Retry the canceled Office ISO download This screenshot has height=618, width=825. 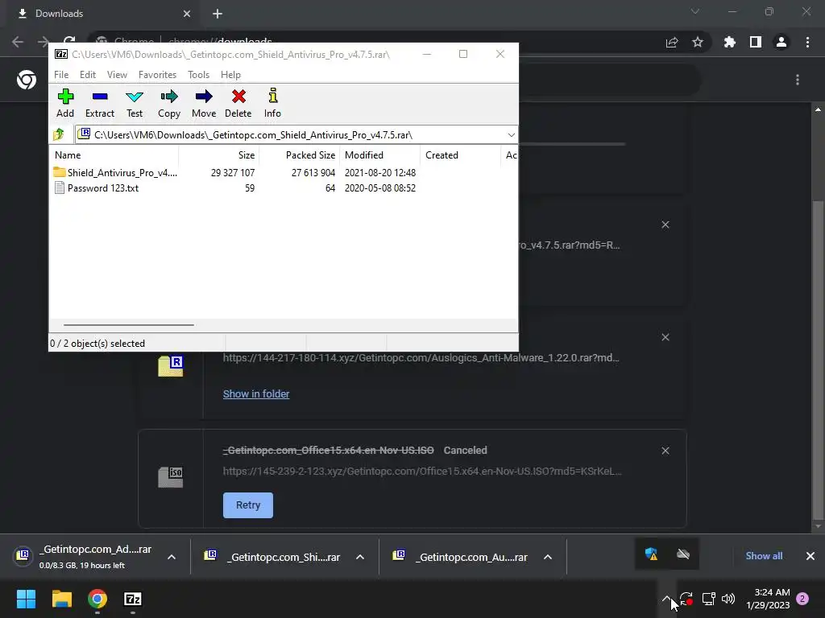[248, 505]
